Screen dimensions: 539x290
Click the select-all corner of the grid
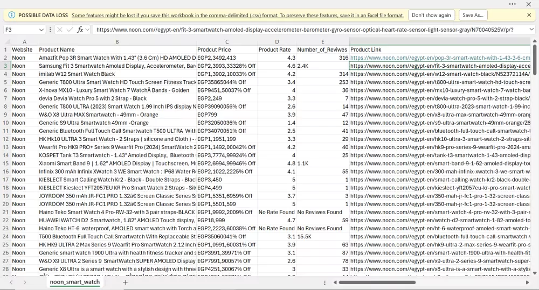tap(5, 41)
